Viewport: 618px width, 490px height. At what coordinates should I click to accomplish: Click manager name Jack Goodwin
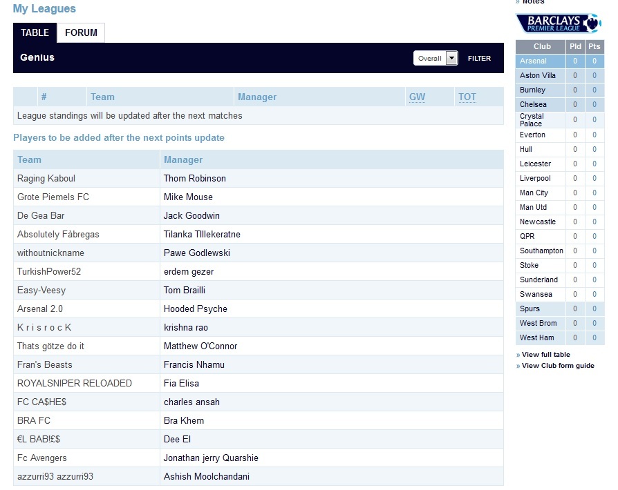(191, 216)
